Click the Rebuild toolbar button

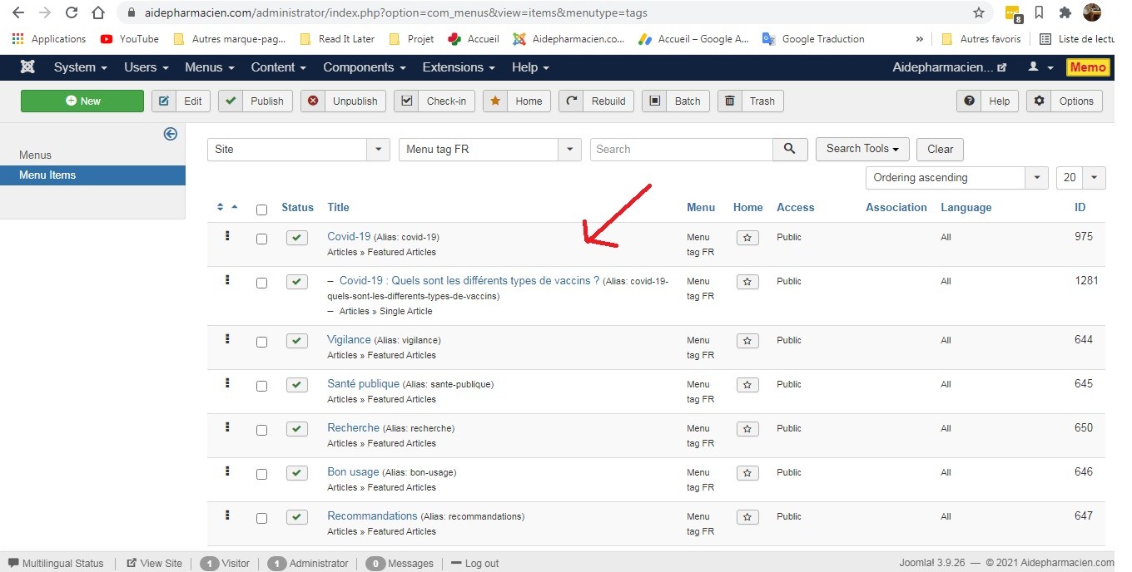tap(597, 101)
